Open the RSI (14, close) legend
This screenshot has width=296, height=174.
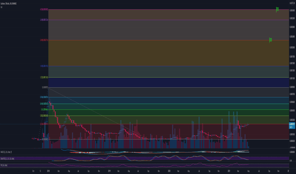[4, 165]
